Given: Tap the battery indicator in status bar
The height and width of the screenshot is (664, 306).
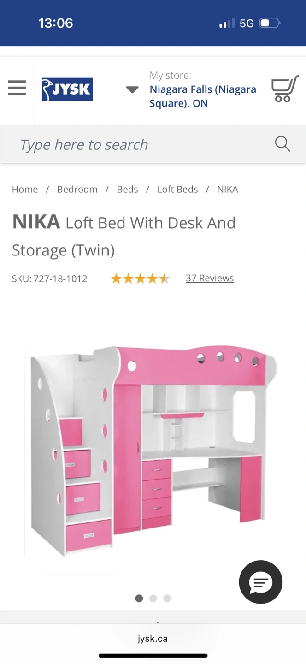Looking at the screenshot, I should (270, 23).
